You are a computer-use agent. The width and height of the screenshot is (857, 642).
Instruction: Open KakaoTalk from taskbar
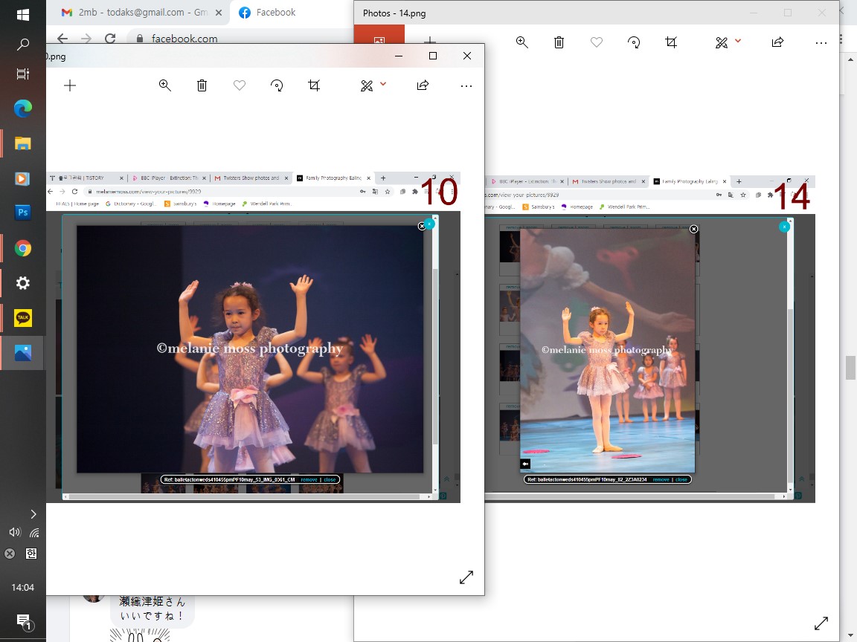22,318
